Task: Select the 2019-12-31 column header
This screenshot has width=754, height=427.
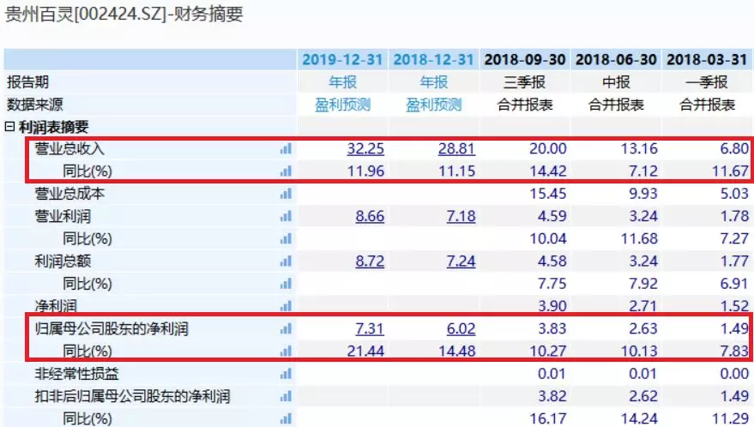Action: [342, 60]
